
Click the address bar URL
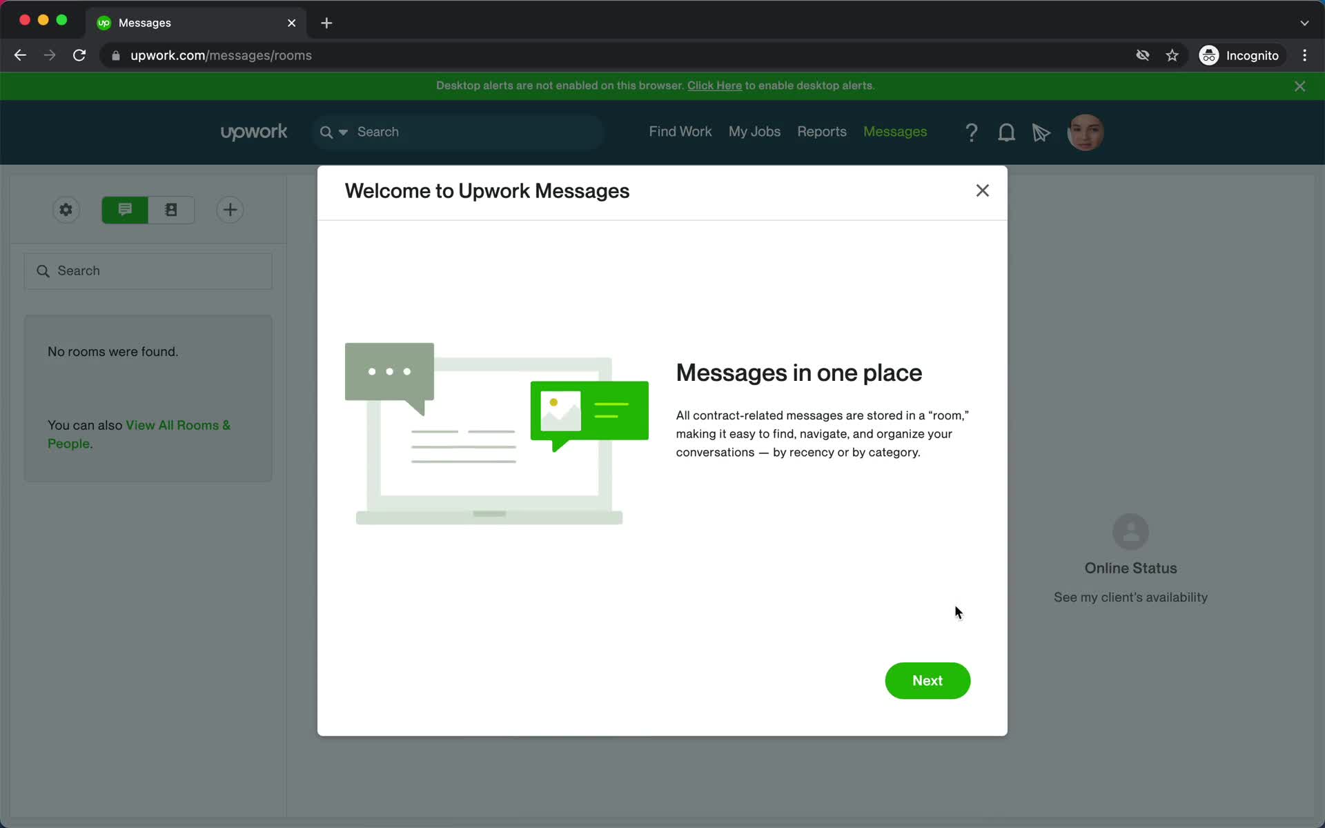click(x=221, y=55)
